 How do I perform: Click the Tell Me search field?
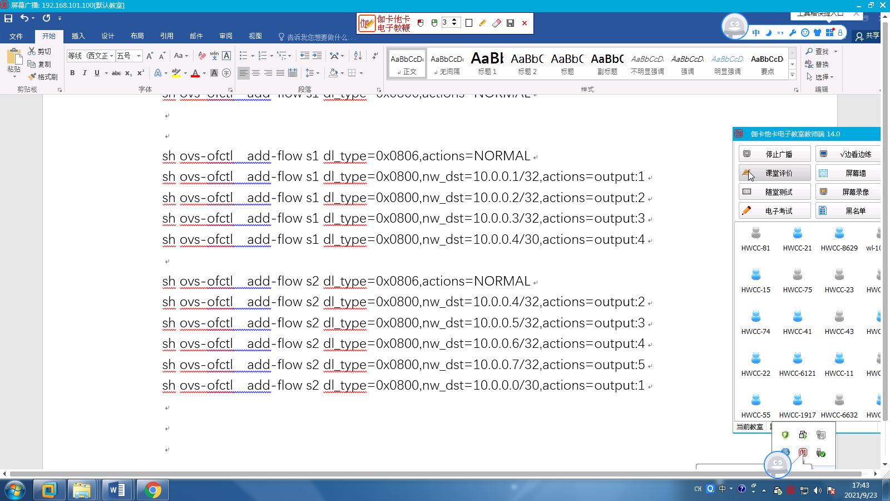[318, 37]
